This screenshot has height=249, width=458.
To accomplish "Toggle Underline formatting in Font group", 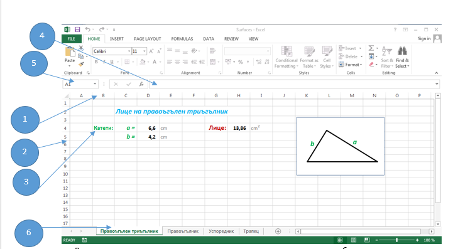I will point(112,62).
